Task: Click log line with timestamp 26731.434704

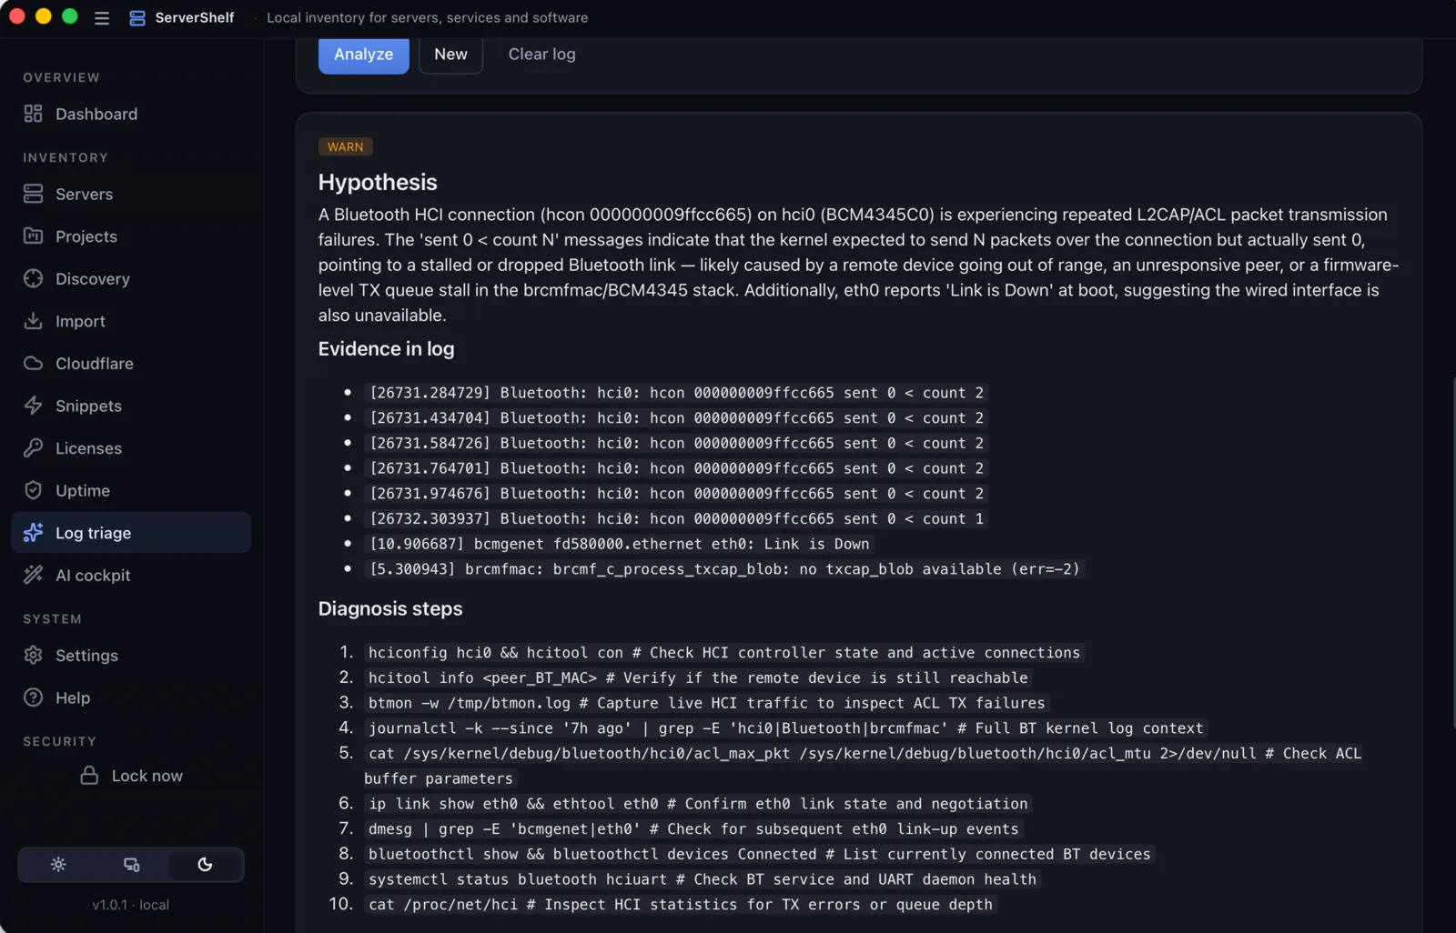Action: 676,418
